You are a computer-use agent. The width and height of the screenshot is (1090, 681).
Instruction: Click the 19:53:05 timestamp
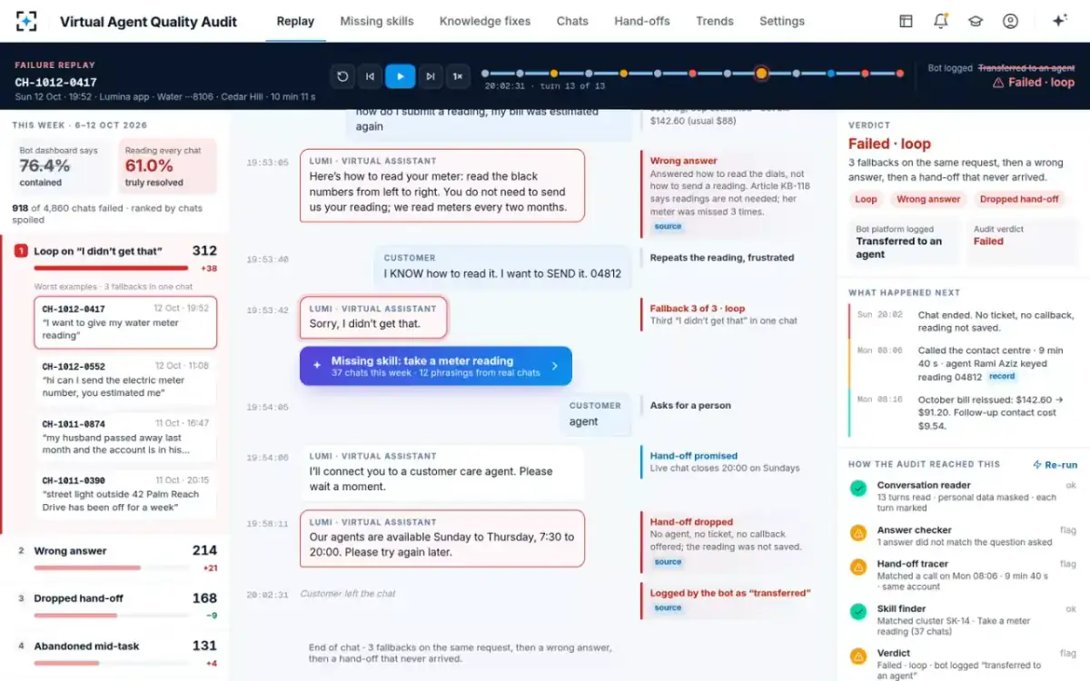pyautogui.click(x=267, y=163)
